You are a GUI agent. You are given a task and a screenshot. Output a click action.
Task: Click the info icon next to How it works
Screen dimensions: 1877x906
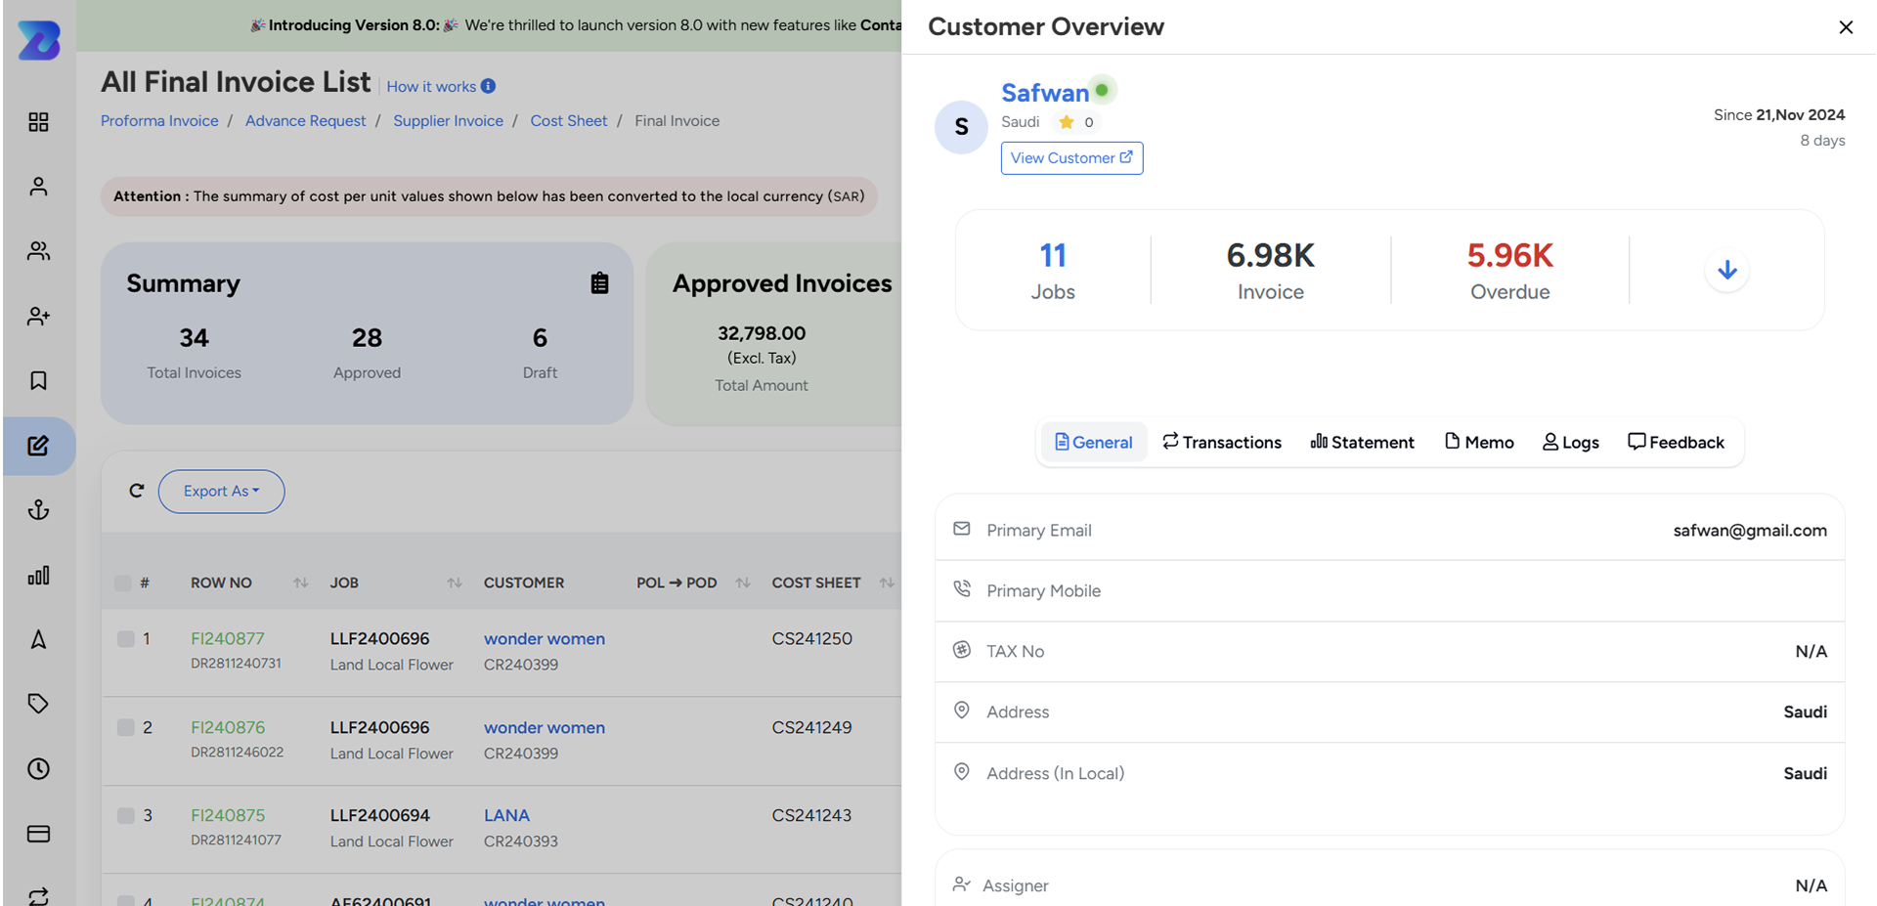click(x=488, y=86)
